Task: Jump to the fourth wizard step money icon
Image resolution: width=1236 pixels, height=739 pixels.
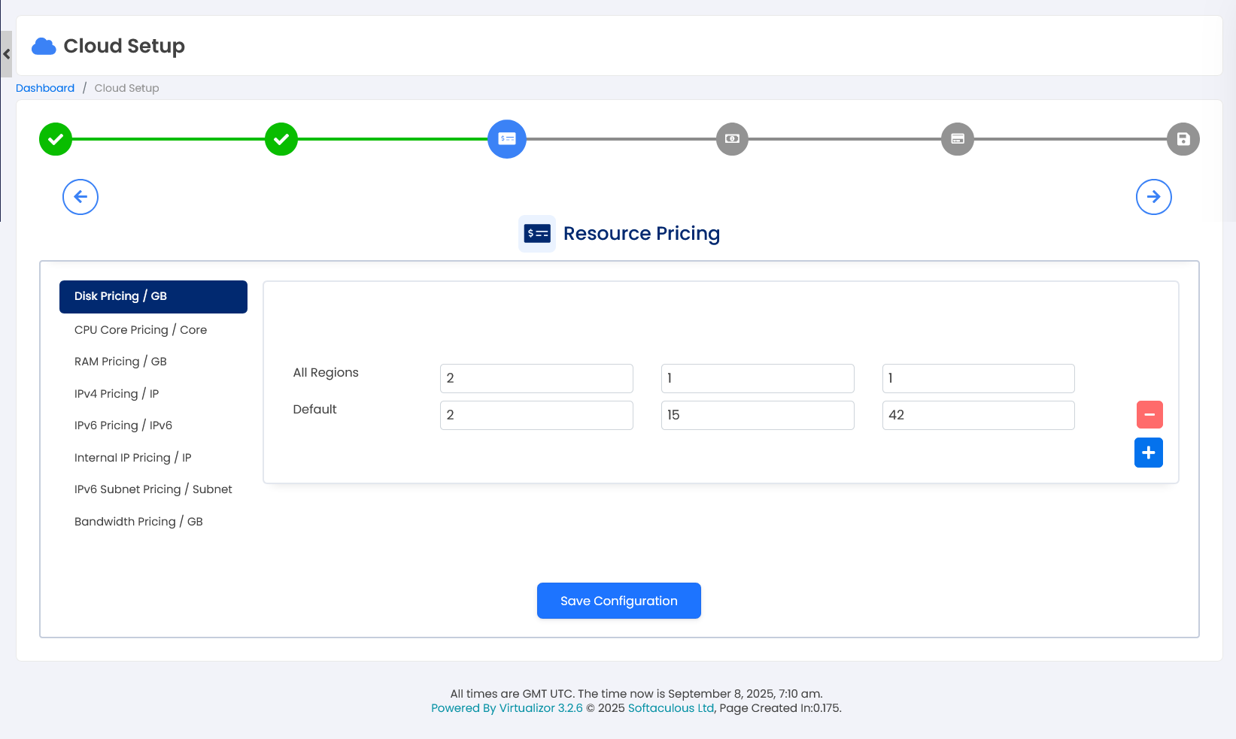Action: pyautogui.click(x=732, y=139)
